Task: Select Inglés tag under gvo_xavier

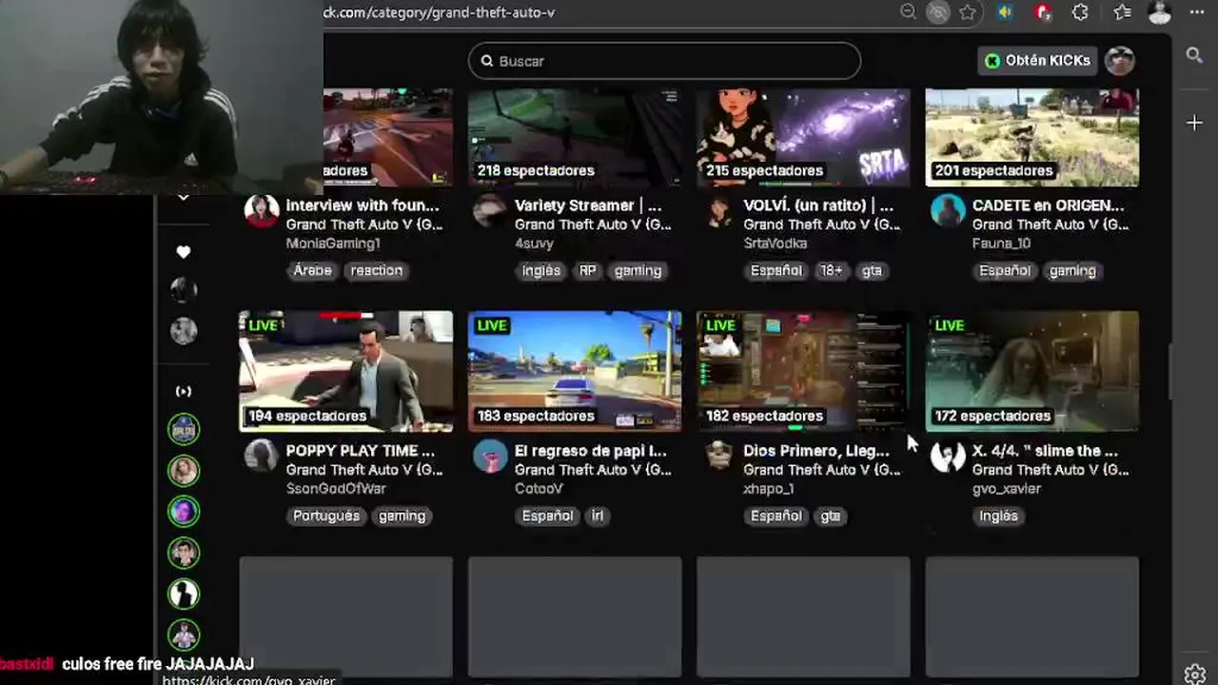Action: 999,516
